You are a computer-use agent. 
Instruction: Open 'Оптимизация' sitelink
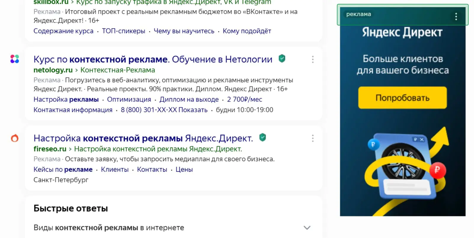click(x=129, y=99)
